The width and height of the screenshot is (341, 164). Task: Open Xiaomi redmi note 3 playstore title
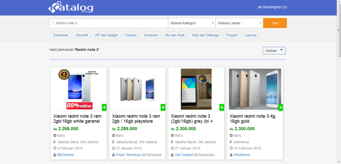(136, 119)
